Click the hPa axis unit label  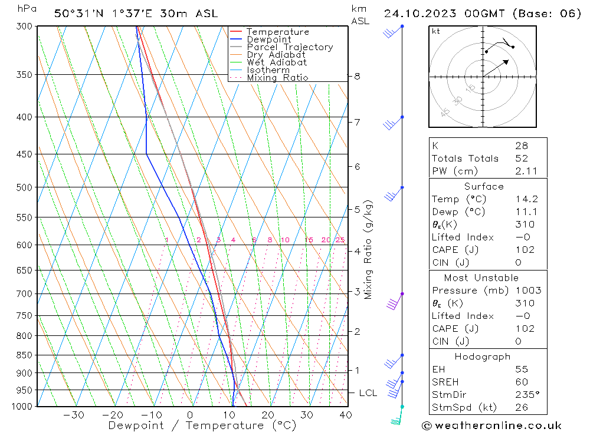click(27, 9)
